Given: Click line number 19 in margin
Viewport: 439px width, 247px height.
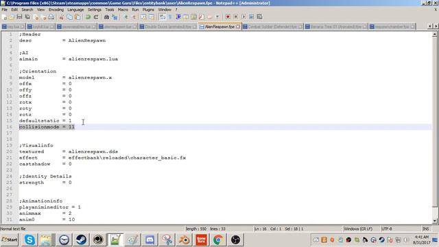Looking at the screenshot, I should click(9, 145).
